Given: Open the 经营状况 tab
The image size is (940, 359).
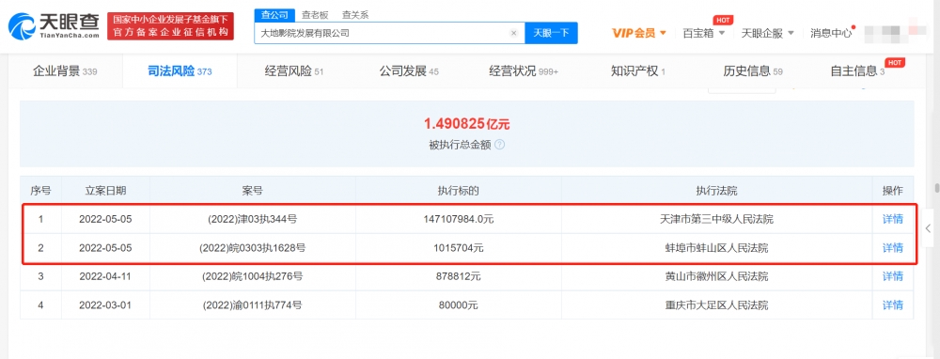Looking at the screenshot, I should click(x=524, y=71).
